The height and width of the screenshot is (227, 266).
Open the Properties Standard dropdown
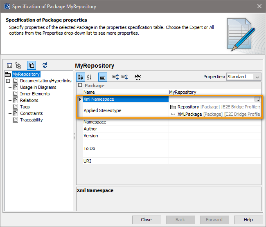pos(243,77)
